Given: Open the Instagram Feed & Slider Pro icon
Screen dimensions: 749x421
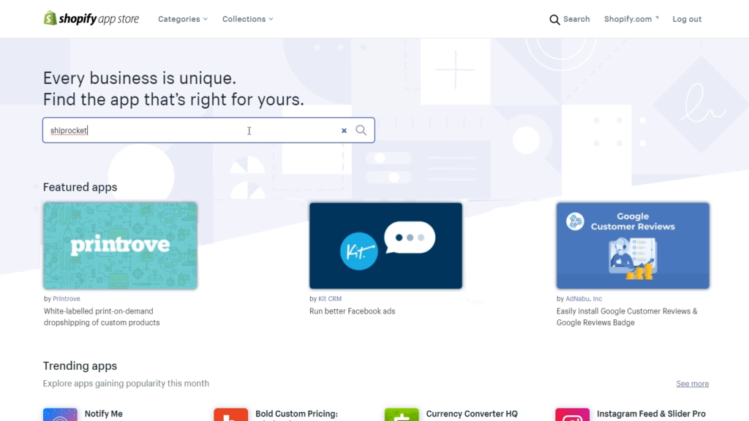Looking at the screenshot, I should click(572, 414).
